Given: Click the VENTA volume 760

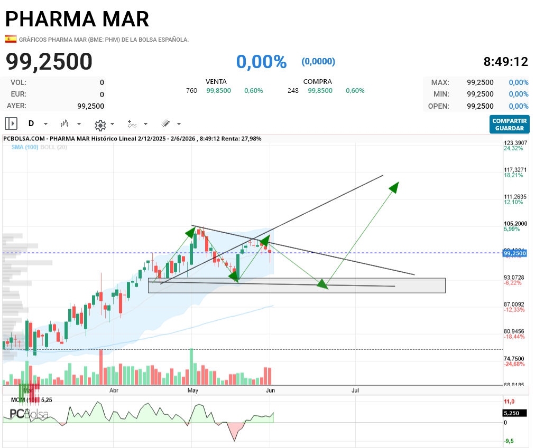Looking at the screenshot, I should pos(191,91).
